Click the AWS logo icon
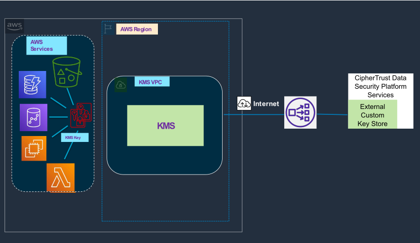 click(x=14, y=26)
